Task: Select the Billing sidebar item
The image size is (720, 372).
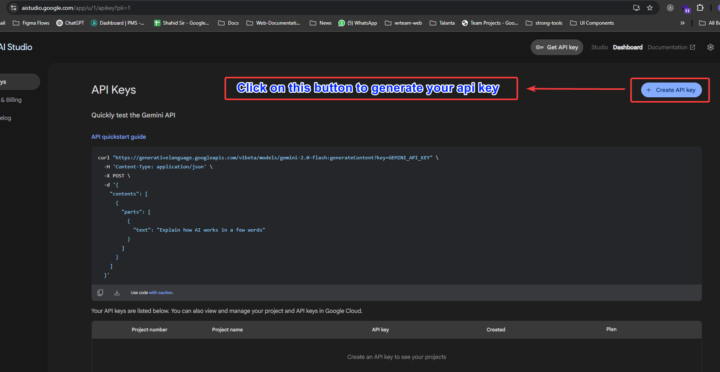Action: point(11,100)
